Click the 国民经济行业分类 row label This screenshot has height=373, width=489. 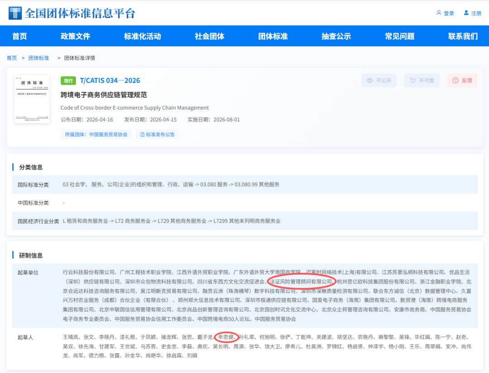pos(38,221)
